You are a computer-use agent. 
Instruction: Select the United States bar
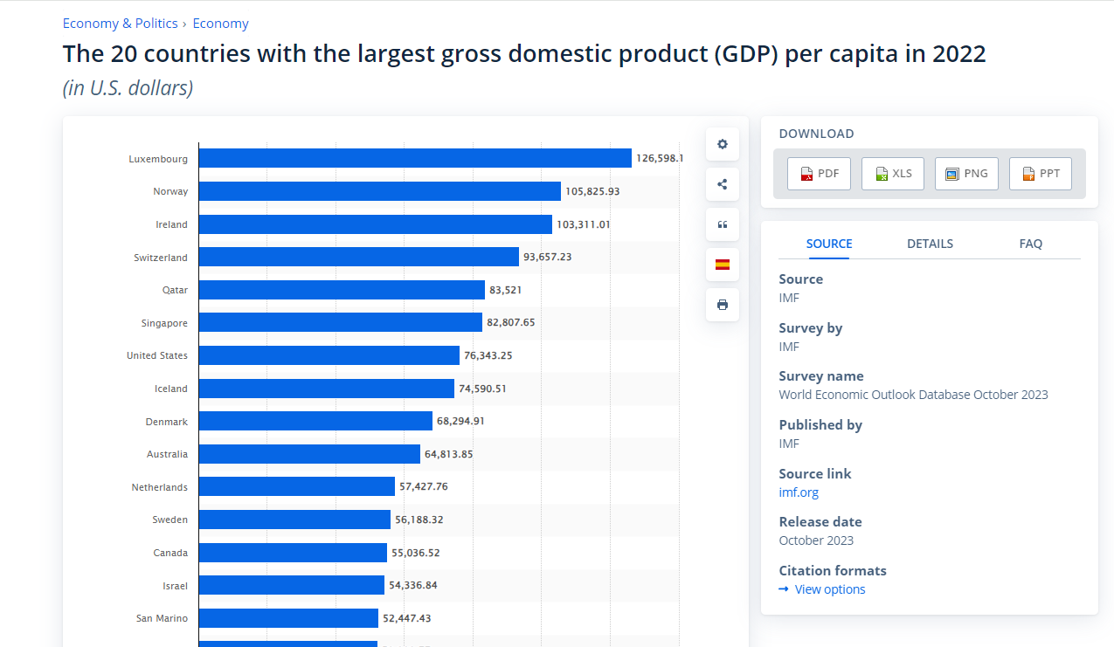click(x=329, y=355)
